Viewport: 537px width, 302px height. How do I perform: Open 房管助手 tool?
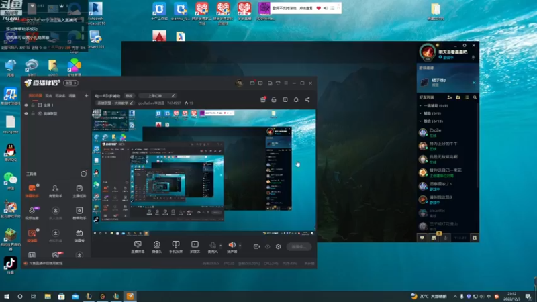55,191
